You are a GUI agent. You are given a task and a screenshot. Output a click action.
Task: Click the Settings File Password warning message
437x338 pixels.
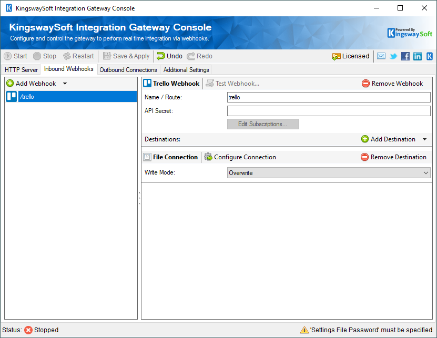(x=372, y=330)
